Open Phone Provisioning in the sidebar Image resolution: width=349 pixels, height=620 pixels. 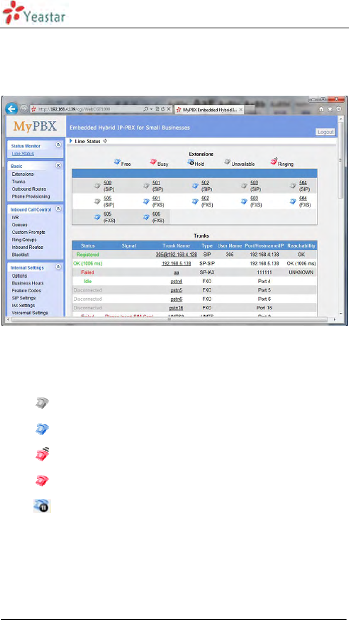[31, 196]
